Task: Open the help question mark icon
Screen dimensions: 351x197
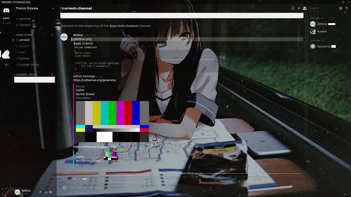Action: [x=346, y=8]
